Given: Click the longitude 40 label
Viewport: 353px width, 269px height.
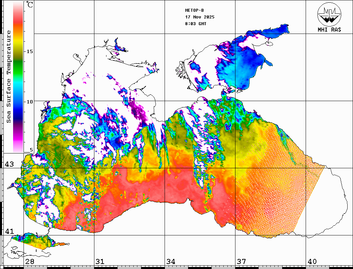Looking at the screenshot, I should click(312, 262).
